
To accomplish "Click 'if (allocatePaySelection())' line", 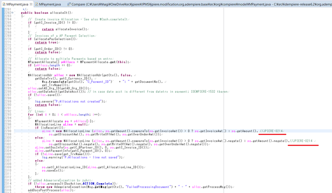I will click(x=52, y=39).
